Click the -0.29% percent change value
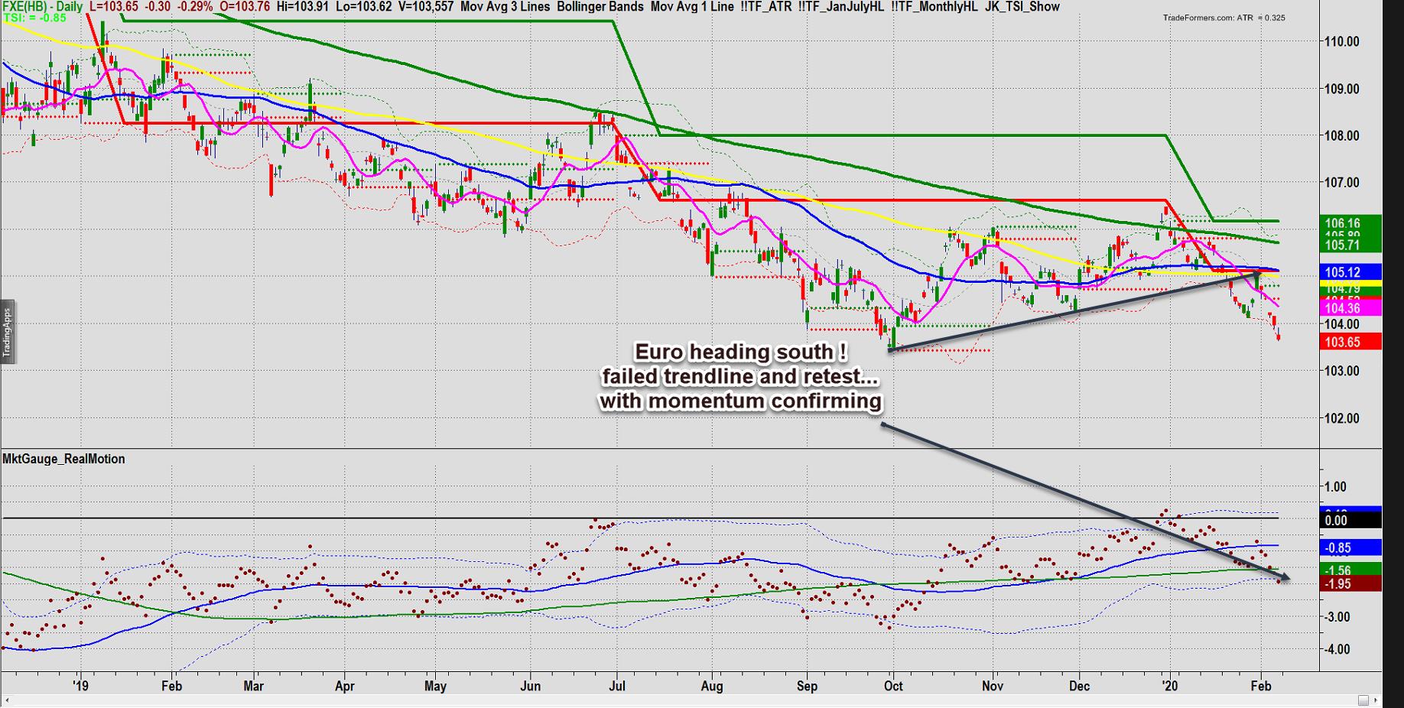Screen dimensions: 1404x708 tap(196, 6)
